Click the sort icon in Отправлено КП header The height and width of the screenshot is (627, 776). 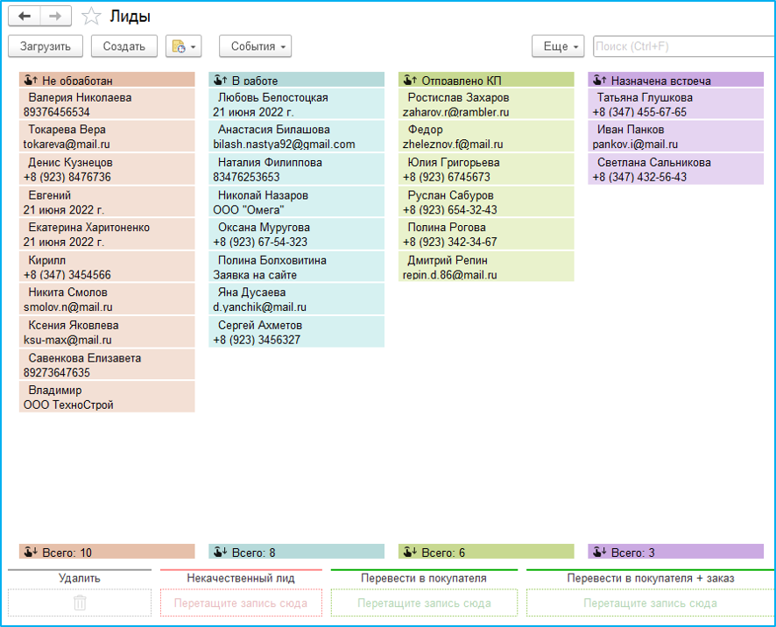(410, 80)
